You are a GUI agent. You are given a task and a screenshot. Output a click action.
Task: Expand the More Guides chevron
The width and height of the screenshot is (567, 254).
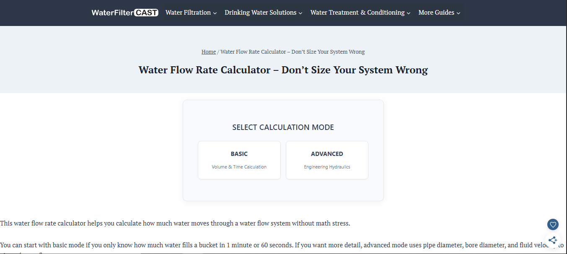[458, 13]
